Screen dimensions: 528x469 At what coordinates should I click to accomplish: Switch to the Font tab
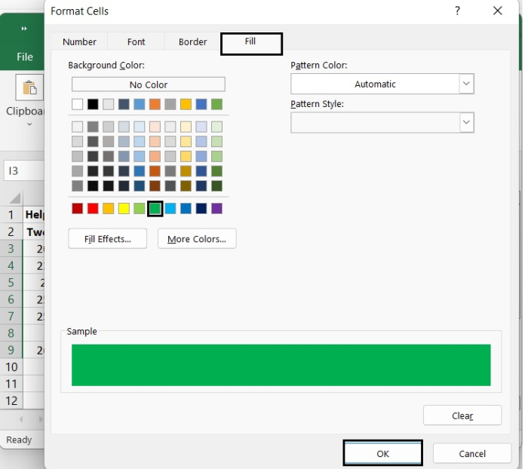coord(137,42)
